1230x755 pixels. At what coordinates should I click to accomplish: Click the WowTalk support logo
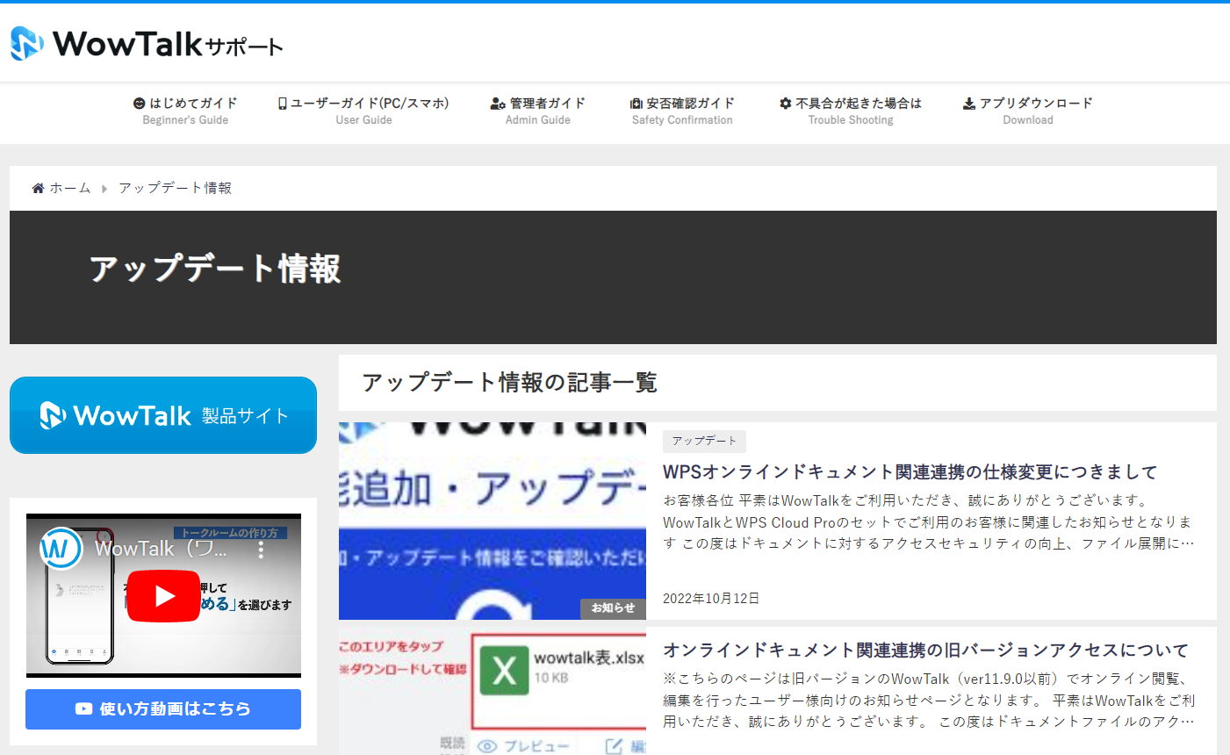point(147,43)
